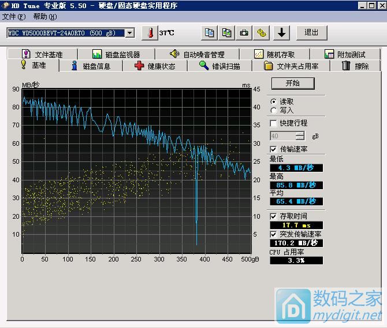Image resolution: width=387 pixels, height=328 pixels.
Task: Open the 磁盘监视器 tab
Action: [x=116, y=54]
